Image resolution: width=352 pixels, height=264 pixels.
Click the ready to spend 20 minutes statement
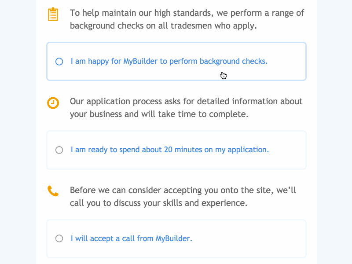170,150
